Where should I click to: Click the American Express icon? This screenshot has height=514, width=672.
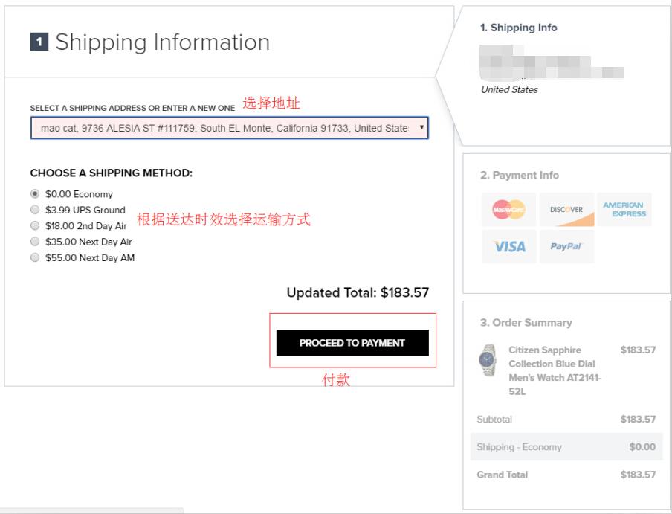[x=624, y=210]
